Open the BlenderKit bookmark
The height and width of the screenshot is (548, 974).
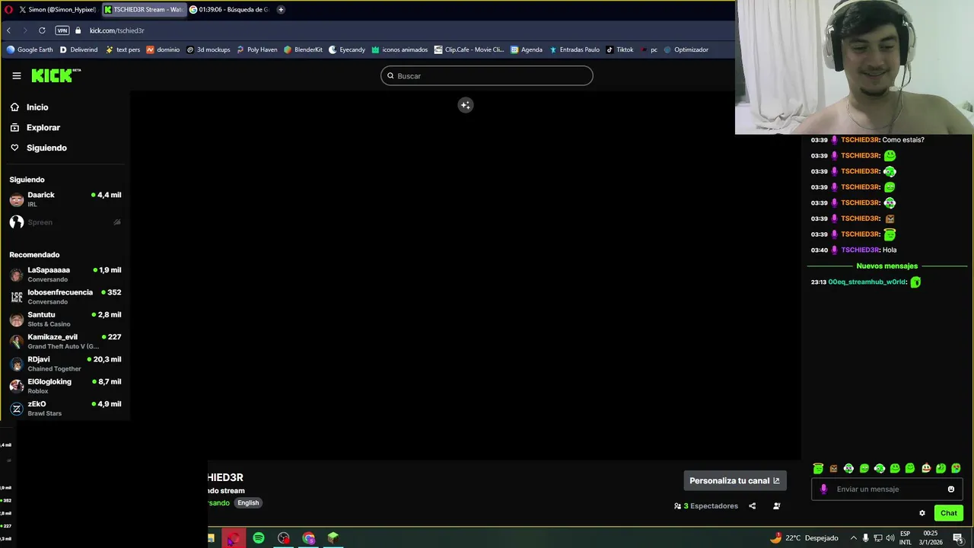pos(303,49)
